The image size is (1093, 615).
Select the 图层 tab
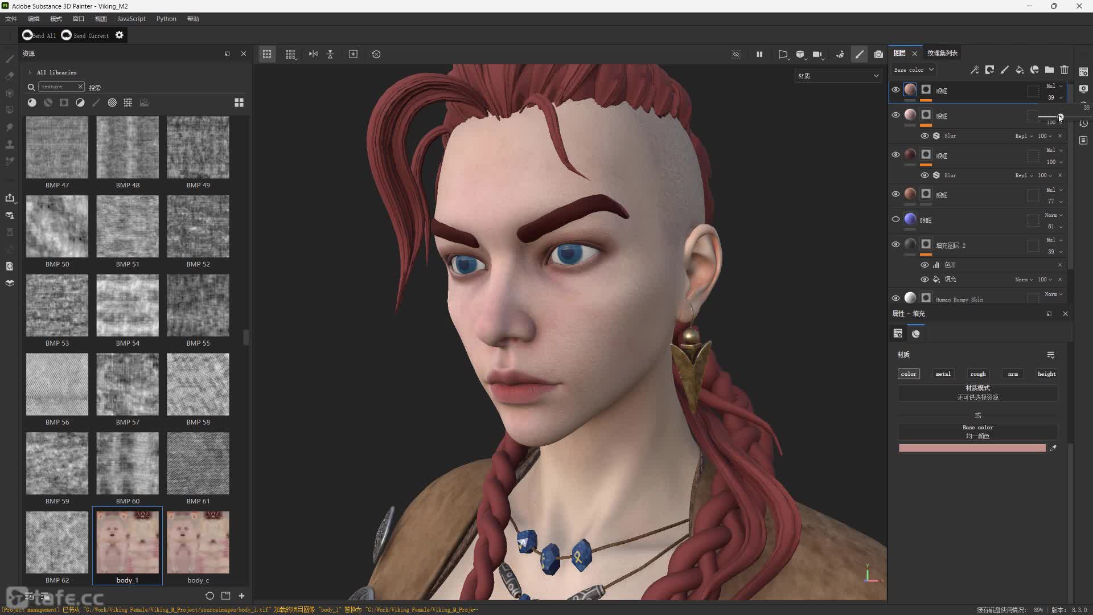899,53
